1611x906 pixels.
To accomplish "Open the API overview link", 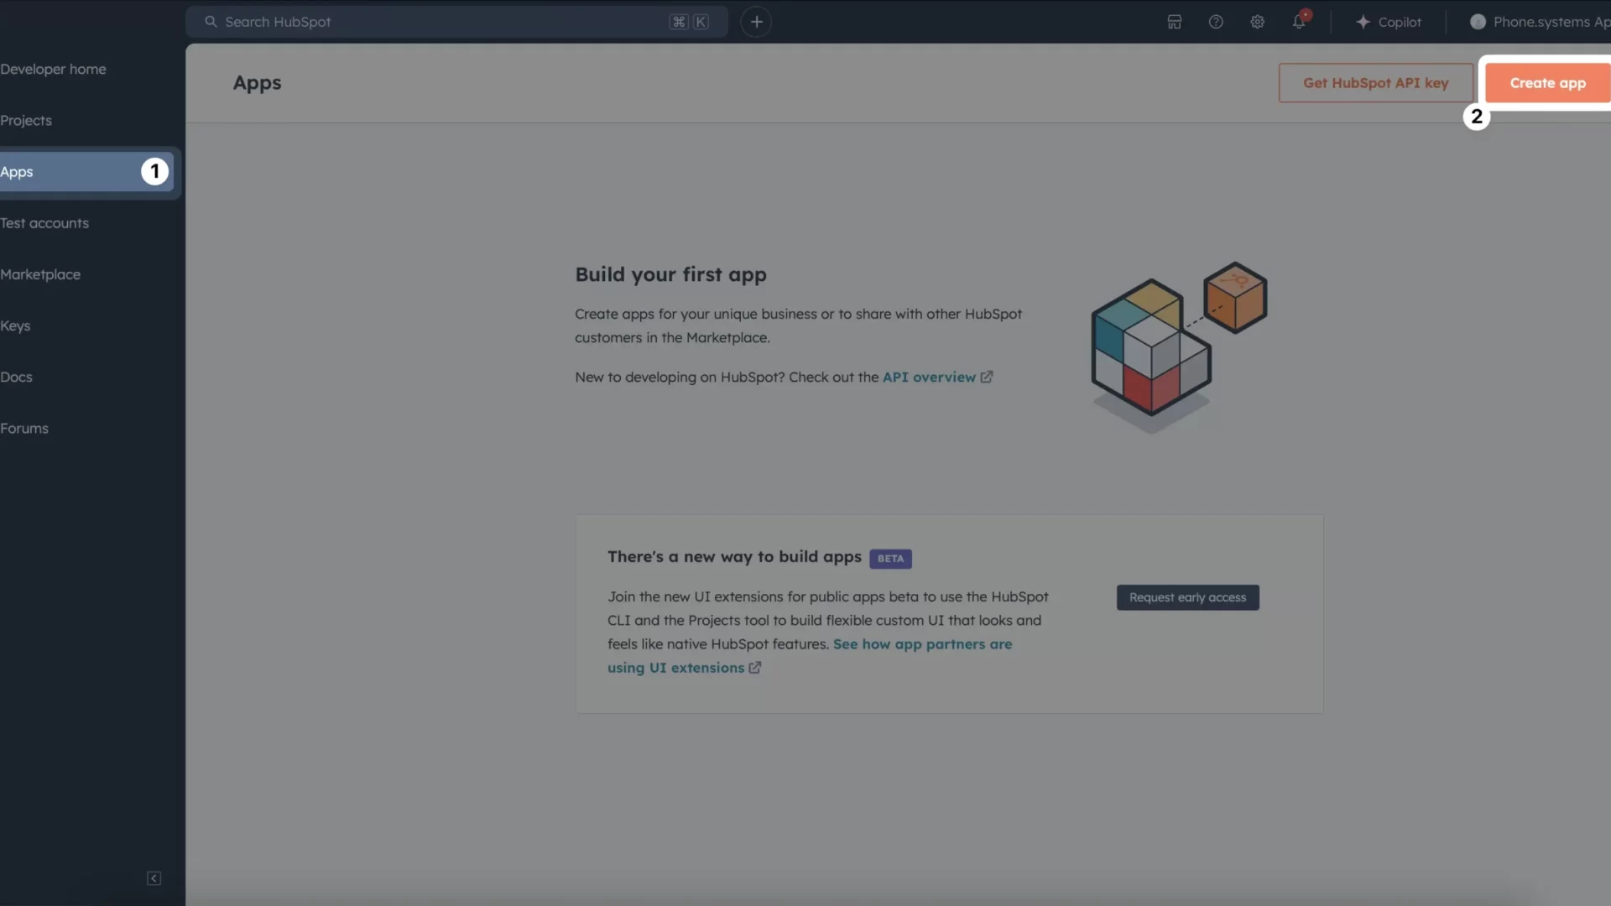I will [931, 377].
